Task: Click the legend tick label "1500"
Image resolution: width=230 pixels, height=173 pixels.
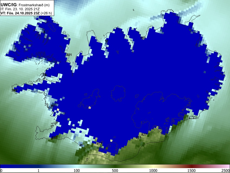Action: coord(192,171)
